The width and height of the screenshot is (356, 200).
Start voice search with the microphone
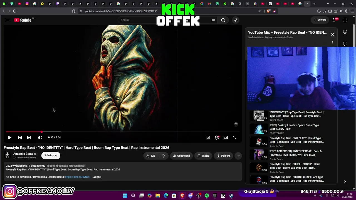(x=236, y=20)
